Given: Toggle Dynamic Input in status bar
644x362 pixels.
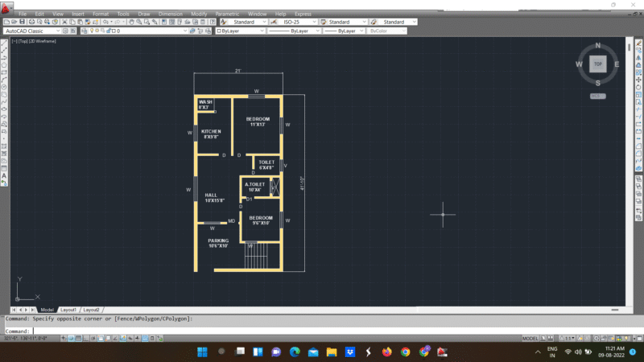Looking at the screenshot, I should [x=130, y=338].
